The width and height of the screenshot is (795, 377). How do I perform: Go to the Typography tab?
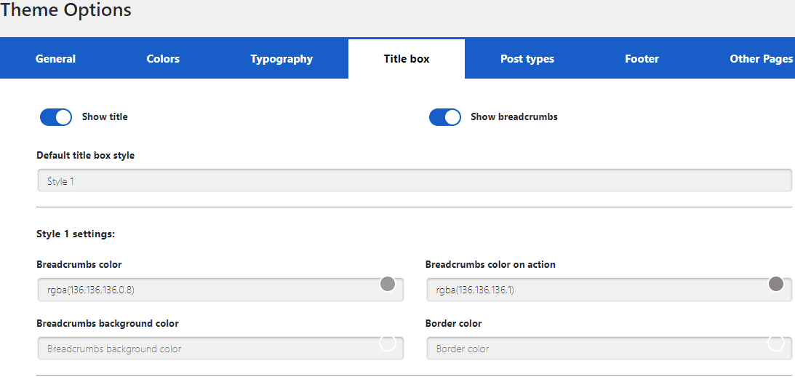pos(281,59)
